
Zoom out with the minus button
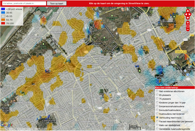(x=188, y=30)
